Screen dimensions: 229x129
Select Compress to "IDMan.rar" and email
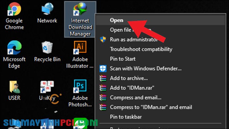151,107
